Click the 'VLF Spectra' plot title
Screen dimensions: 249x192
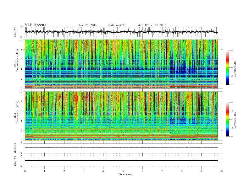[36, 25]
